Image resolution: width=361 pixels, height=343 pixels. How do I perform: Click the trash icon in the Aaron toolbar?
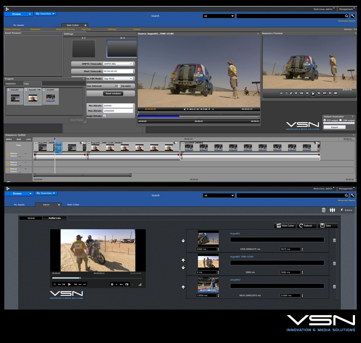pyautogui.click(x=324, y=210)
